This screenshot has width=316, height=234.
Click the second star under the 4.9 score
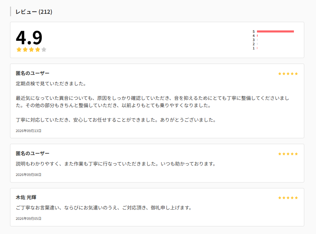click(x=25, y=49)
